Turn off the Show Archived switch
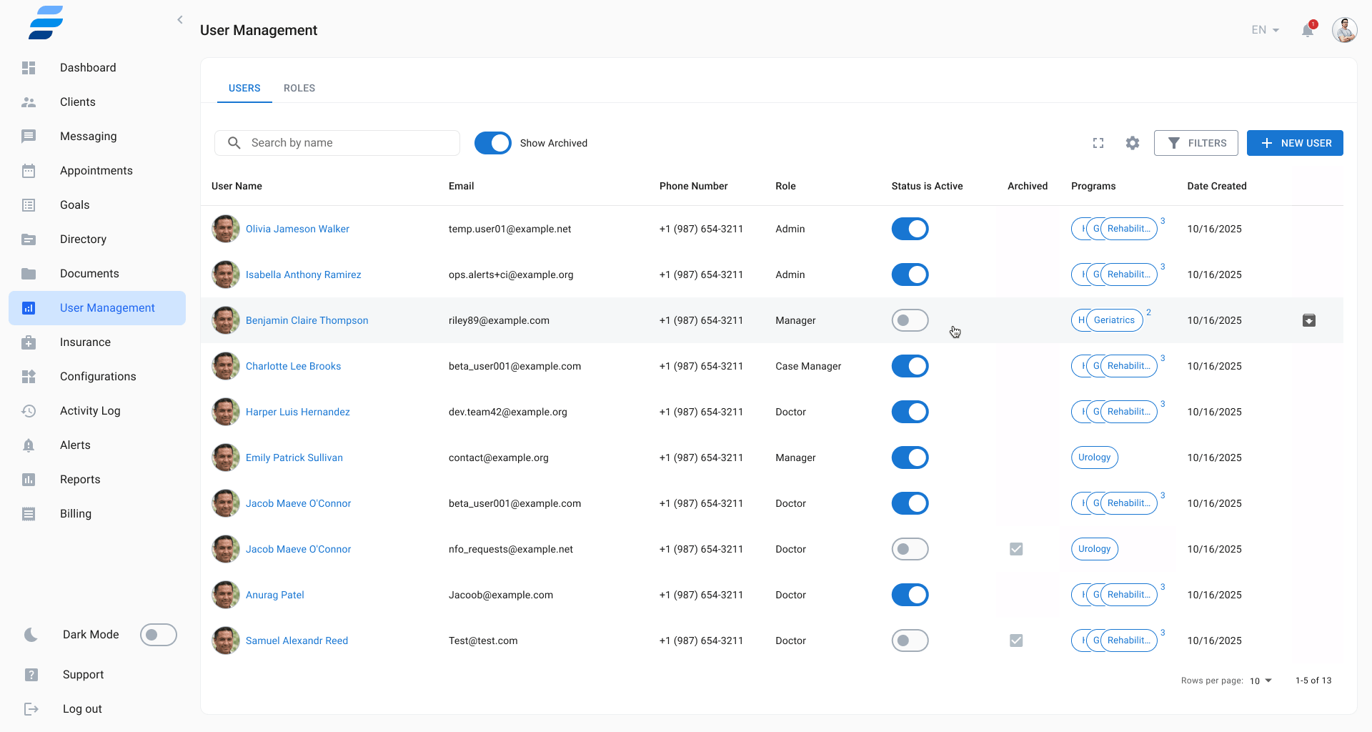1372x732 pixels. [x=493, y=143]
